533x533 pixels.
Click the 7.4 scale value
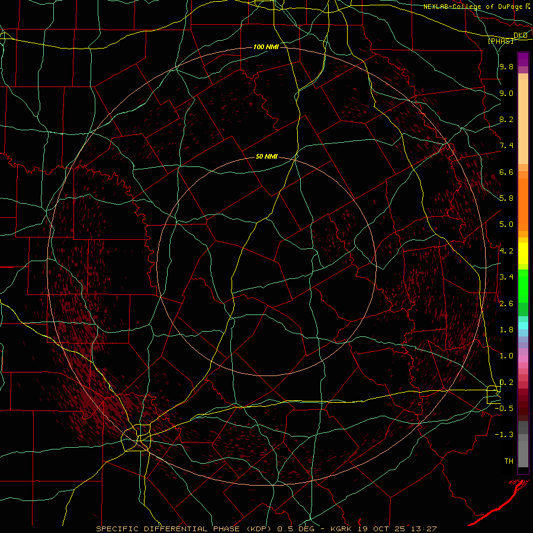[506, 146]
